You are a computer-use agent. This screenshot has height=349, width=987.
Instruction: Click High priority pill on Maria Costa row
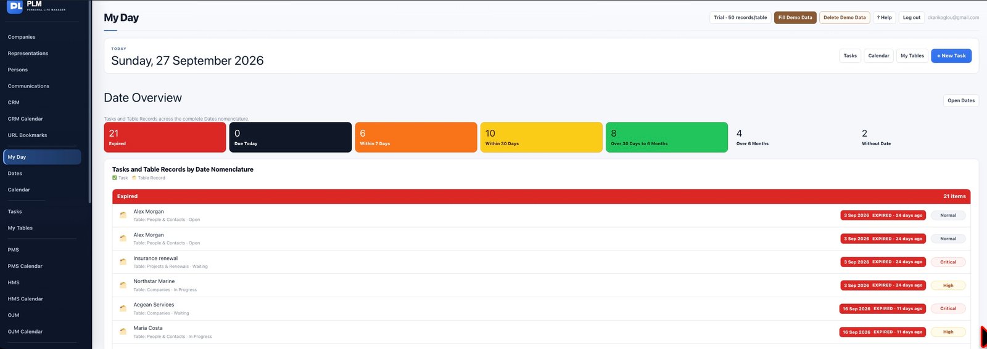[x=948, y=332]
